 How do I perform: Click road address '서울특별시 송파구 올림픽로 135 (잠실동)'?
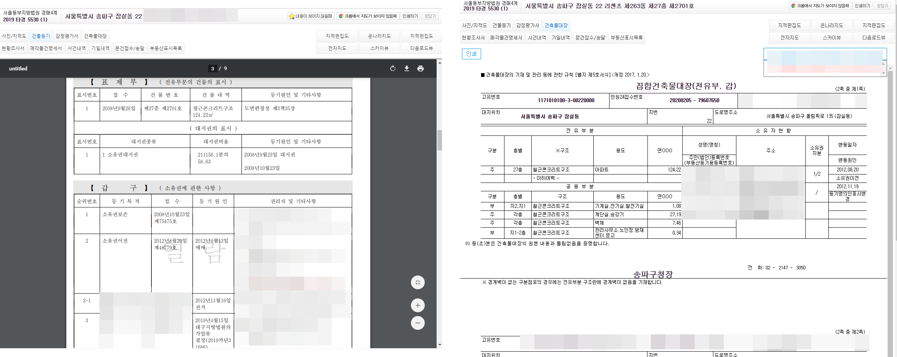(x=809, y=116)
